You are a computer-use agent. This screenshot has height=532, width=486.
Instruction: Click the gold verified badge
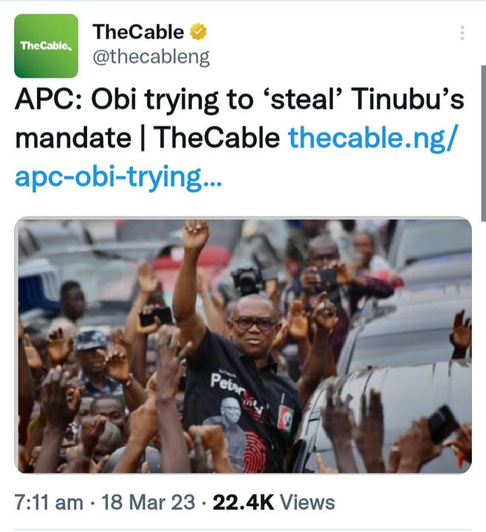click(x=199, y=32)
